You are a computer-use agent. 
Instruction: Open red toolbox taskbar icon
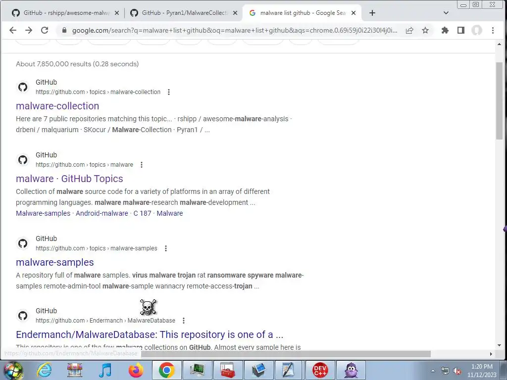[228, 370]
